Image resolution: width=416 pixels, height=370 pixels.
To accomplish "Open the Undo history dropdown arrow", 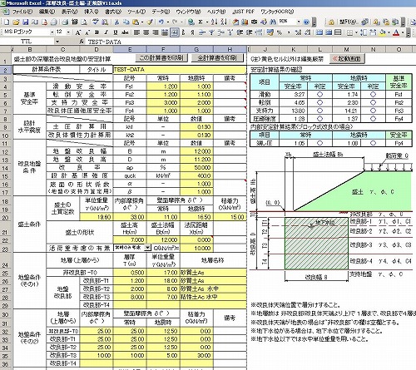I will pyautogui.click(x=168, y=22).
